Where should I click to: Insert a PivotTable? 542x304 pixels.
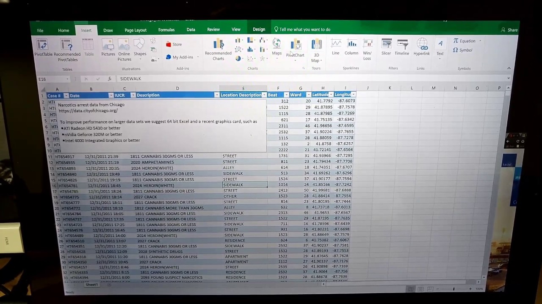click(x=43, y=48)
